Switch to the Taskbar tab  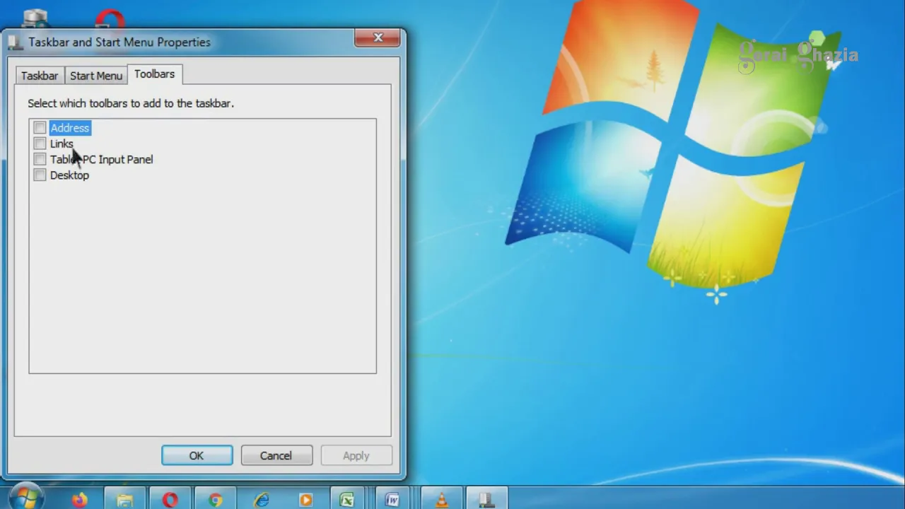coord(40,76)
